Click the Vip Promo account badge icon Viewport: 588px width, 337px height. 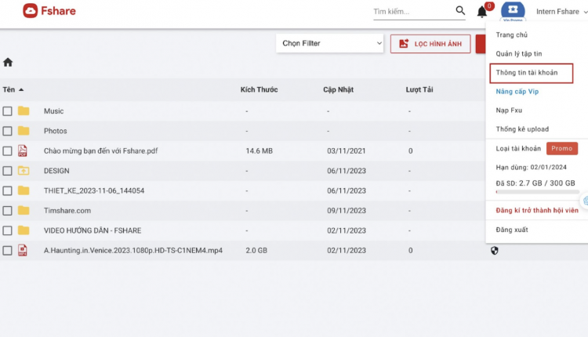click(513, 10)
